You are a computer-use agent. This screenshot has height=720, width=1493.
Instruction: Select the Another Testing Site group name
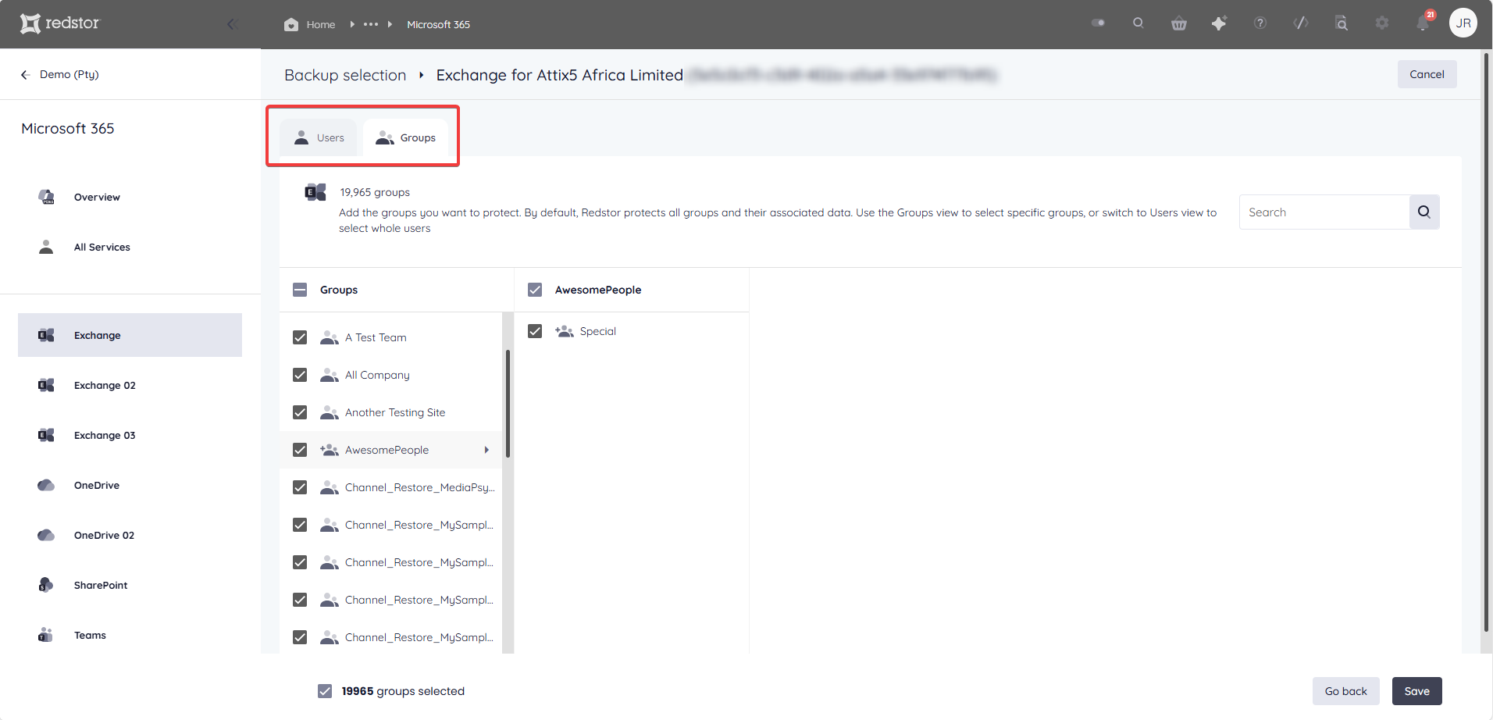pos(395,412)
